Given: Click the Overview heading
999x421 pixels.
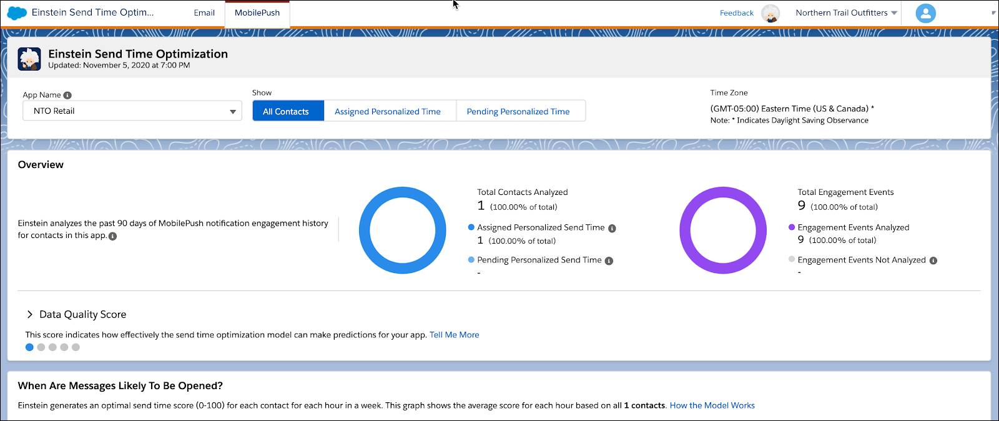Looking at the screenshot, I should tap(41, 165).
